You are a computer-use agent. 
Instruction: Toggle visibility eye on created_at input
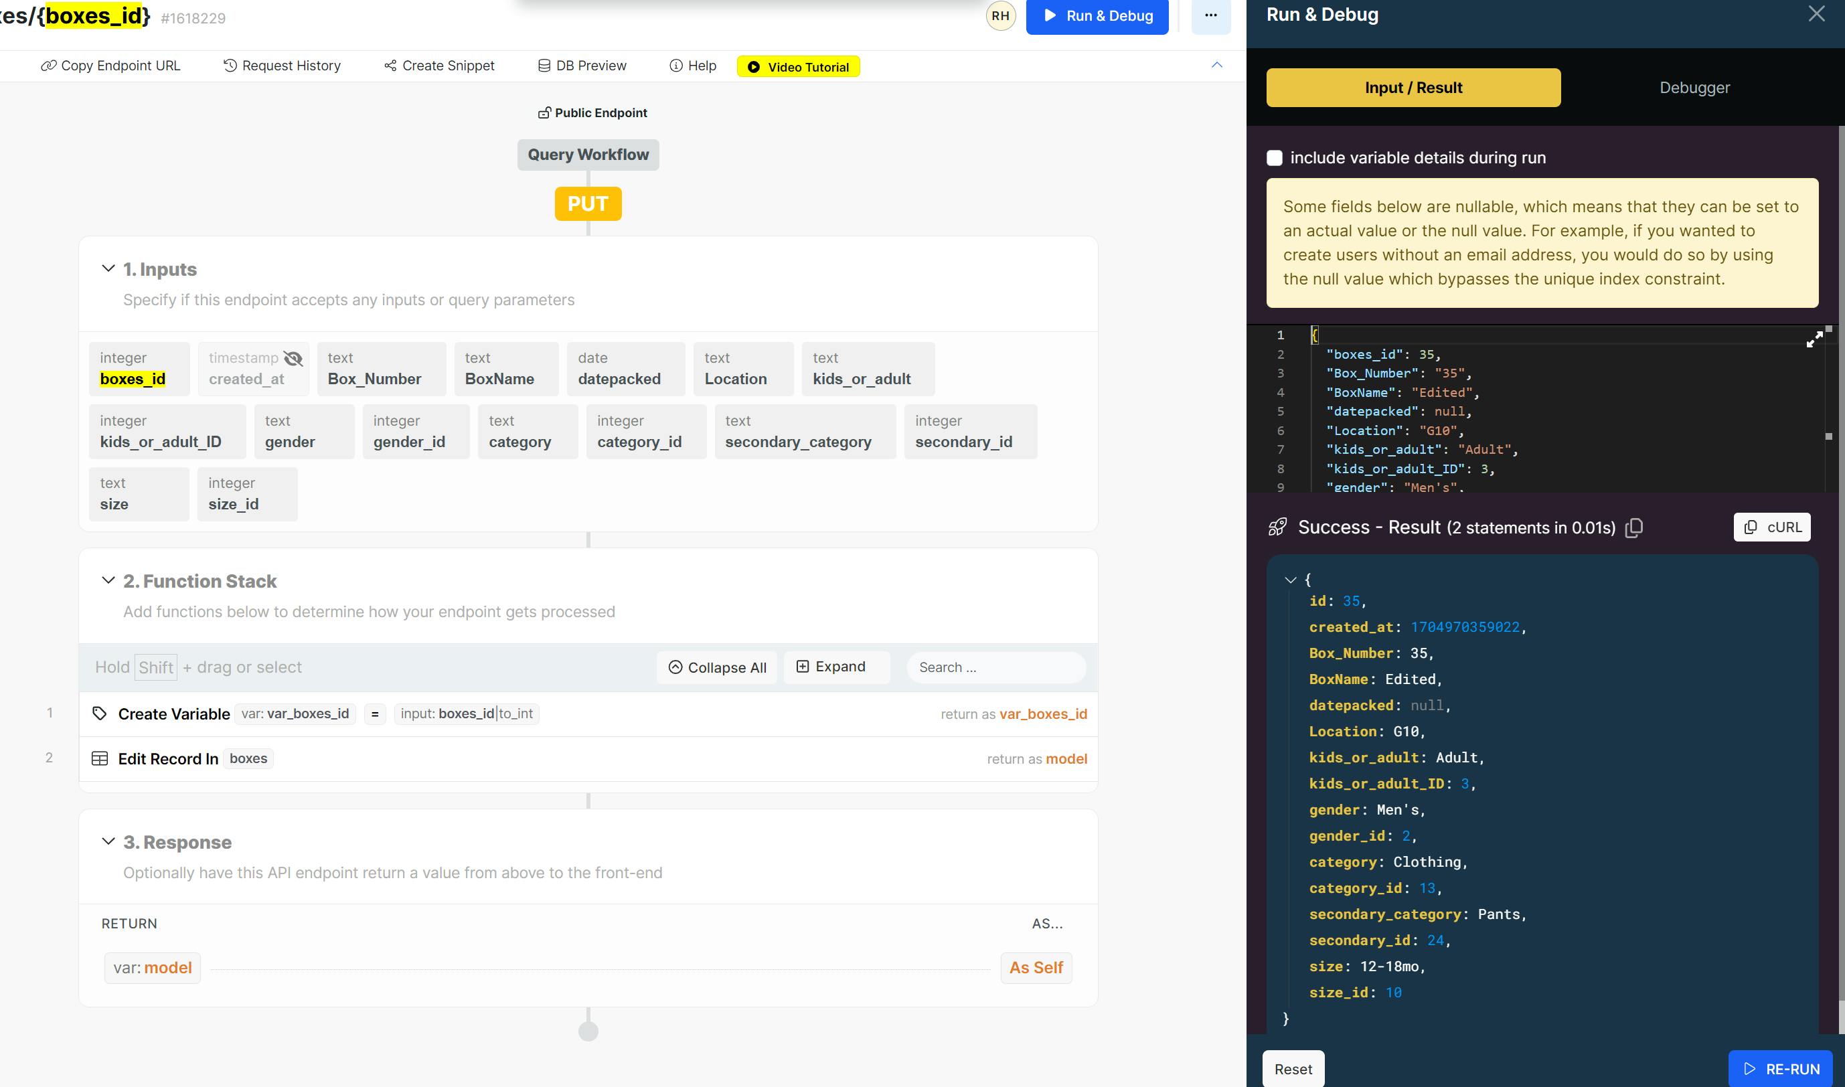[x=293, y=358]
